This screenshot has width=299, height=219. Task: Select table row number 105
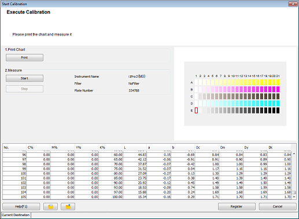[x=147, y=197]
